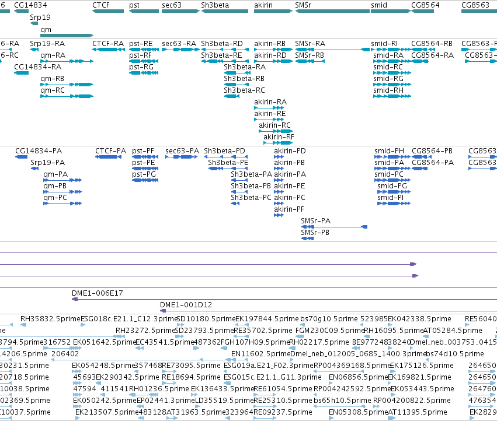Viewport: 497px width, 421px height.
Task: Select the CTCF-PA protein feature
Action: (108, 157)
